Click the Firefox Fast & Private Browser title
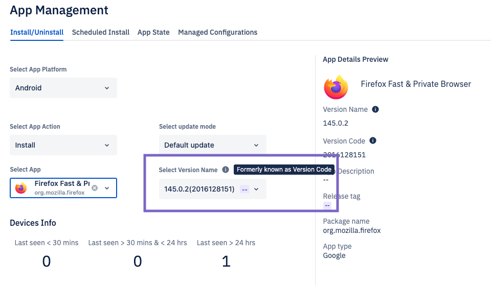 (416, 84)
